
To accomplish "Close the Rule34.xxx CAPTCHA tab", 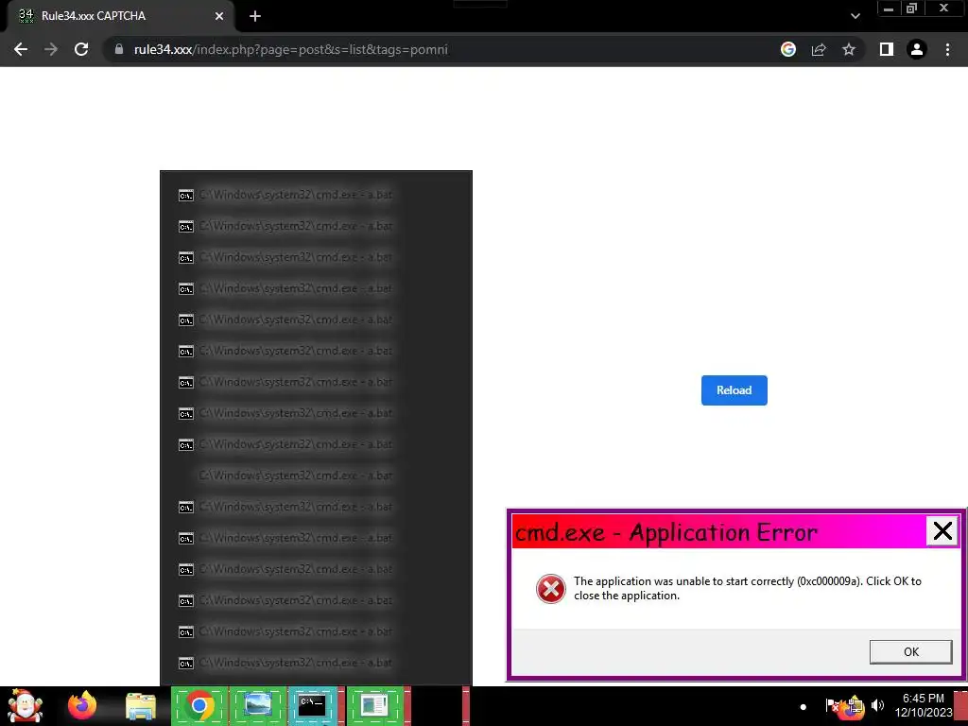I will tap(219, 16).
